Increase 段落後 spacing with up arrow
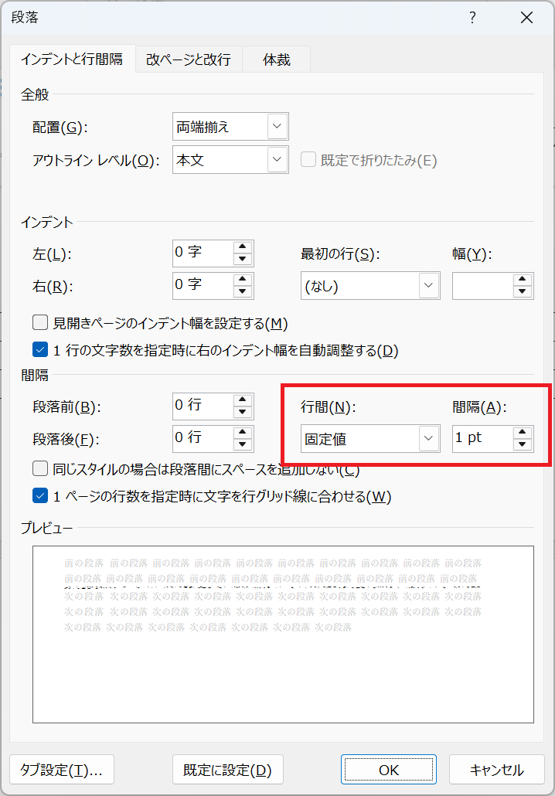Viewport: 555px width, 796px height. point(243,433)
